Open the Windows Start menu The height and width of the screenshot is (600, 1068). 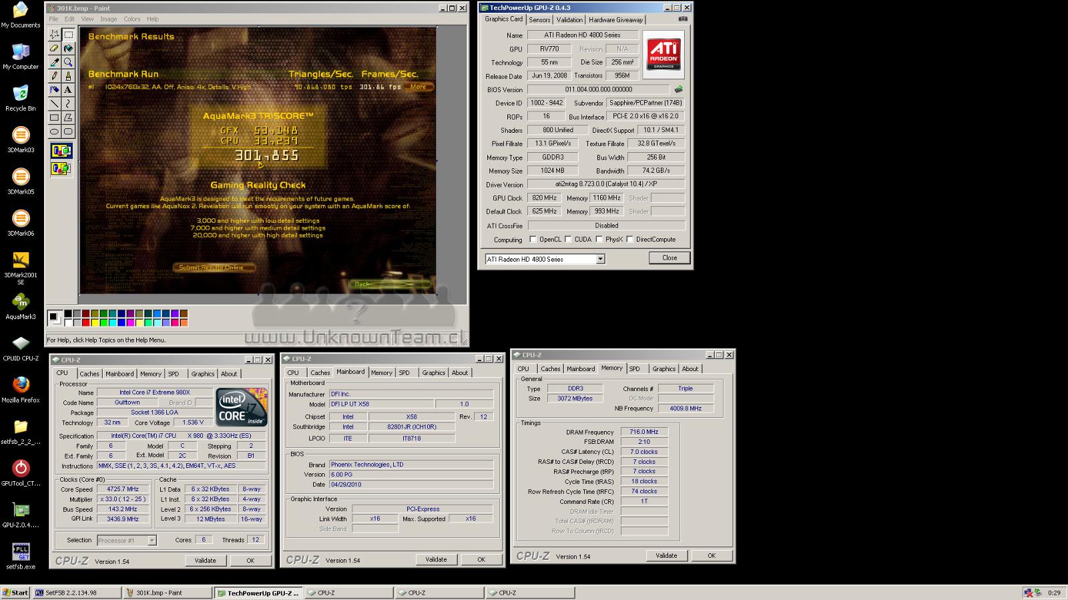15,593
